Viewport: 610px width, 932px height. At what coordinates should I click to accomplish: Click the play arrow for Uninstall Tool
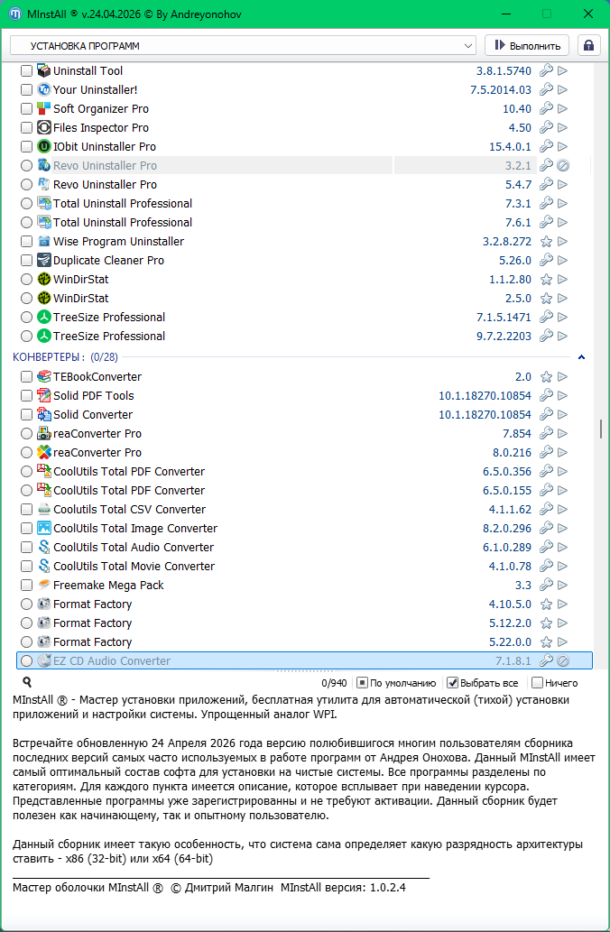(563, 71)
